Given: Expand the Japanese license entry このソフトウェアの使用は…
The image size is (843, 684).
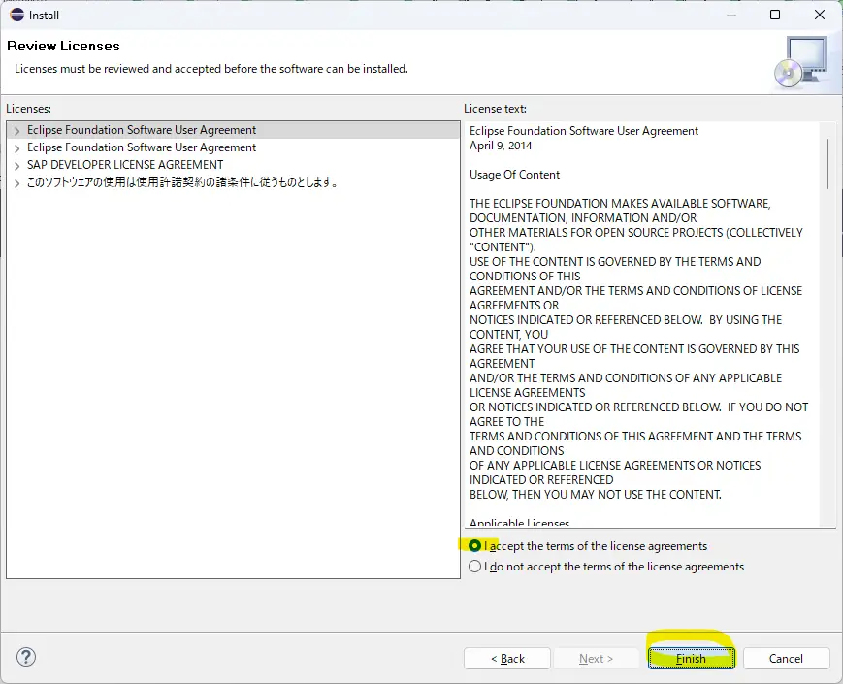Looking at the screenshot, I should (17, 182).
